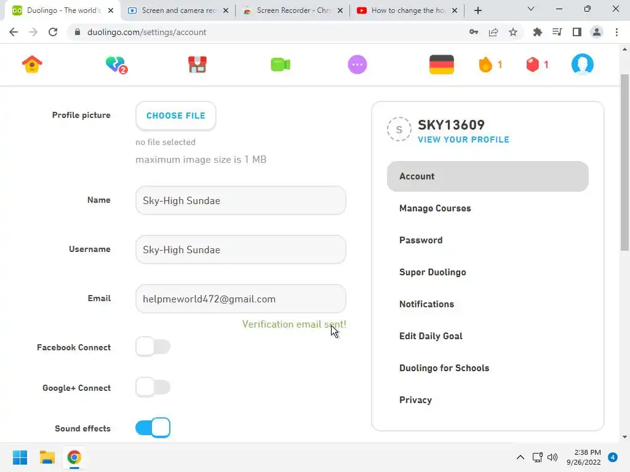
Task: Open Chrome's three-dot menu
Action: click(616, 32)
